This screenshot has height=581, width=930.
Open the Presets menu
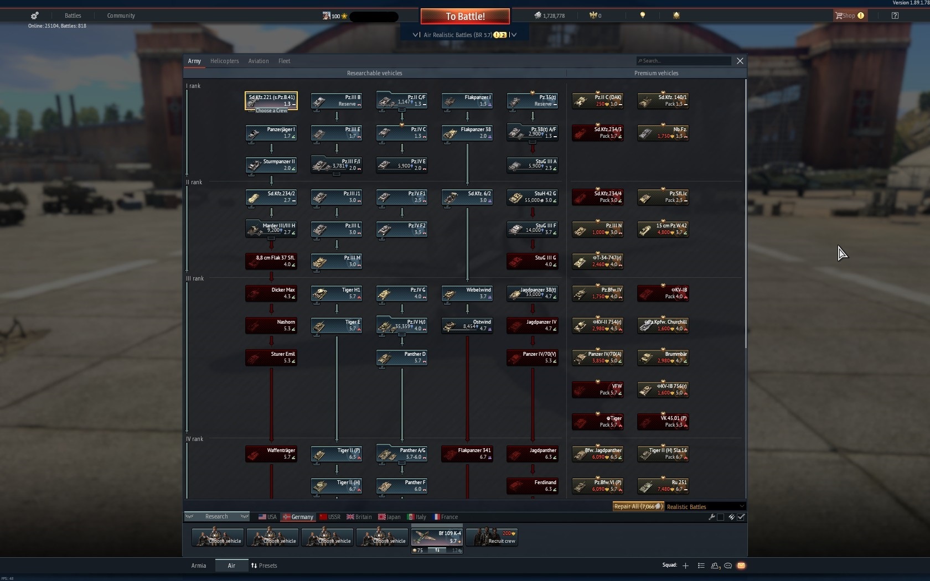click(x=264, y=566)
